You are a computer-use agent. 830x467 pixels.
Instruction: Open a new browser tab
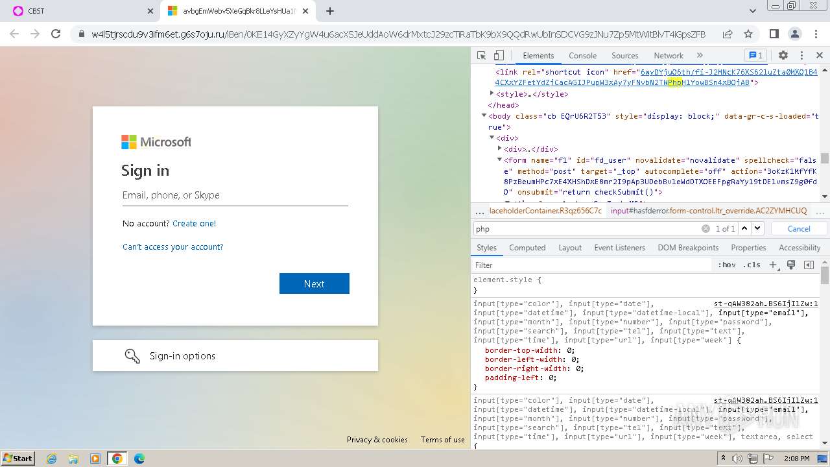click(330, 11)
